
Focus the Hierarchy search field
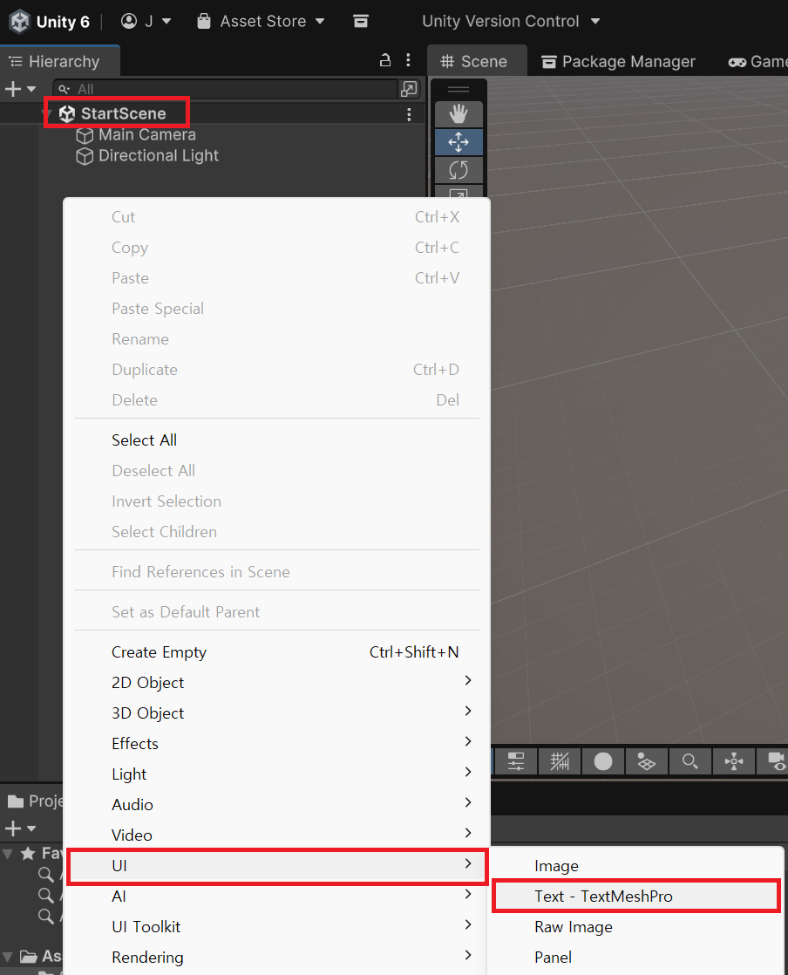point(224,89)
